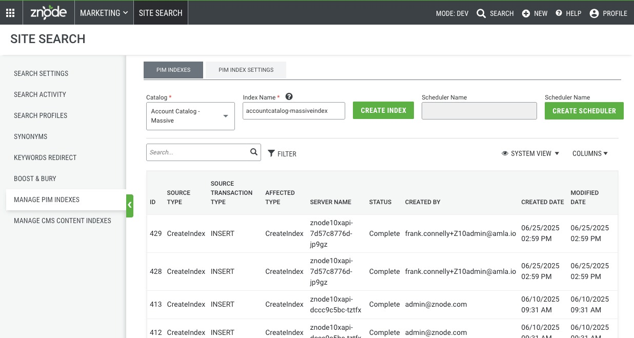Viewport: 634px width, 338px height.
Task: Click the Index Name help tooltip icon
Action: tap(289, 96)
